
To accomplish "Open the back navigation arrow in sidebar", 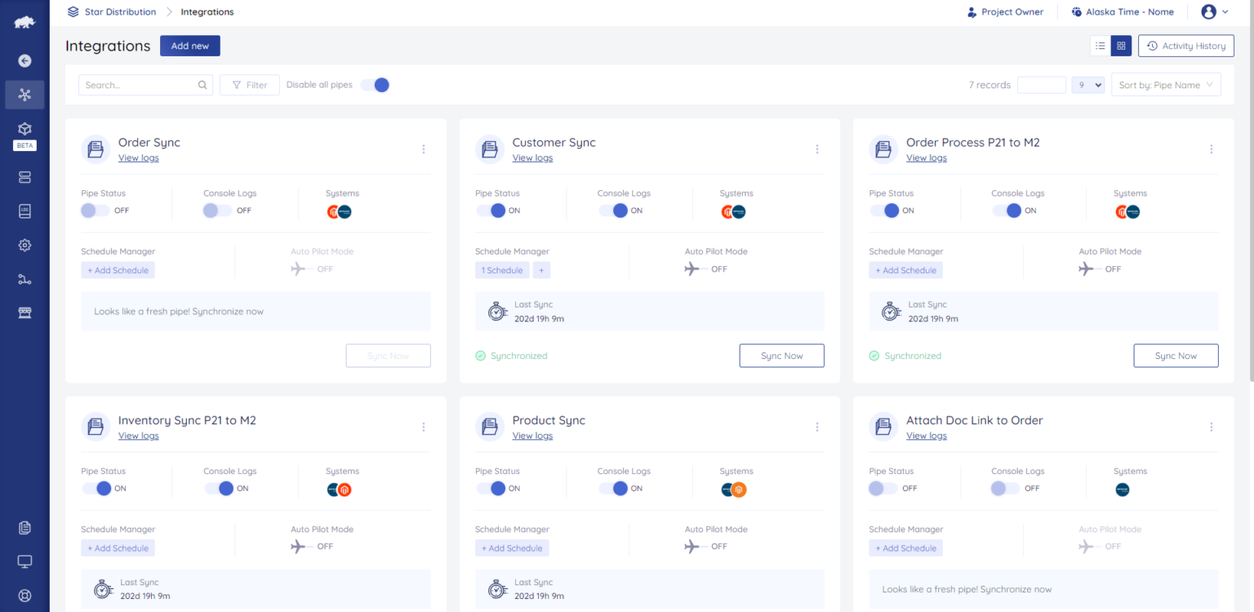I will pos(24,60).
